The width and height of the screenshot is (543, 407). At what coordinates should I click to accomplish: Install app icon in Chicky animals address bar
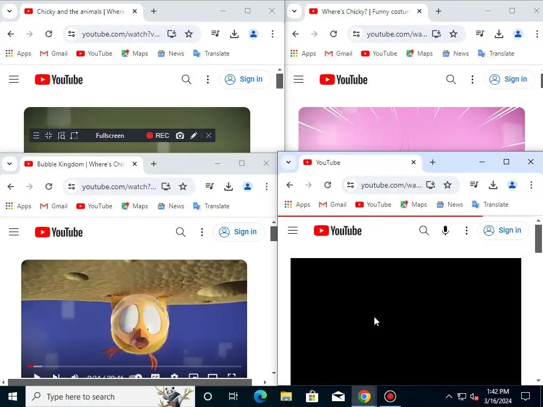coord(172,34)
